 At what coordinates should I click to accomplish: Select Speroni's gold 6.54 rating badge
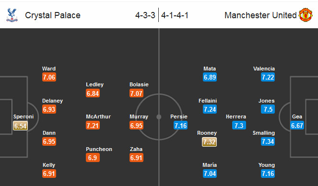pyautogui.click(x=21, y=126)
